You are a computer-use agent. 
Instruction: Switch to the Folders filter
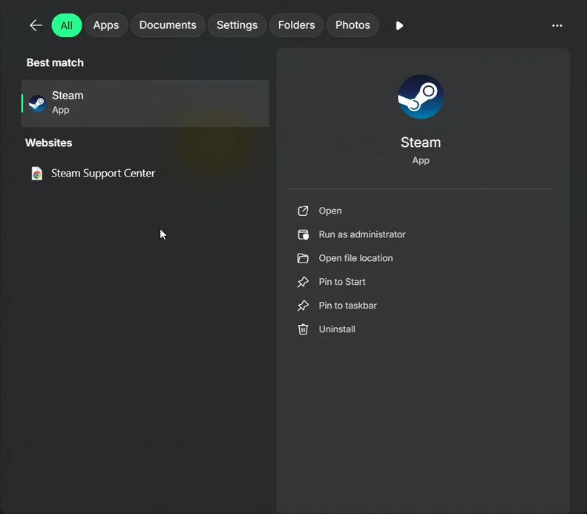(296, 25)
